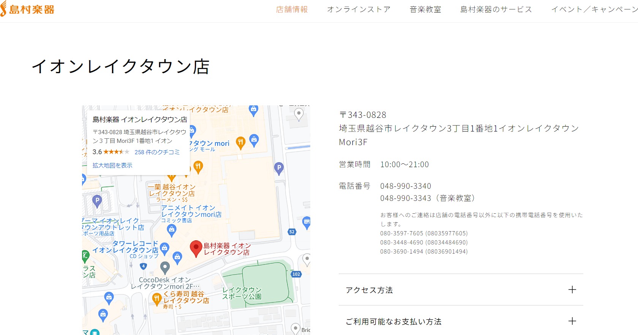This screenshot has height=335, width=638.
Task: Click the route 102 road marker
Action: pyautogui.click(x=296, y=274)
